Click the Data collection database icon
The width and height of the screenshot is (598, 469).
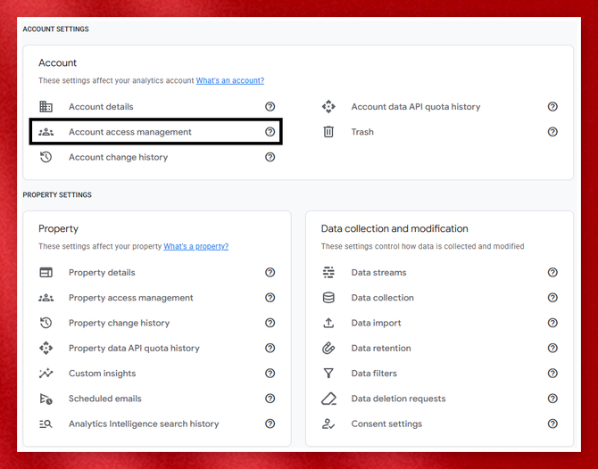click(x=328, y=298)
